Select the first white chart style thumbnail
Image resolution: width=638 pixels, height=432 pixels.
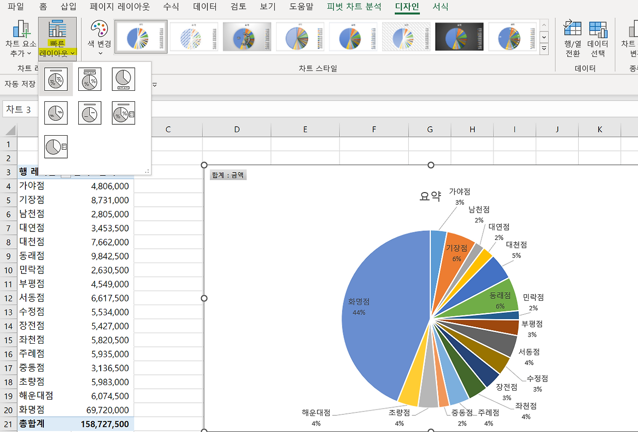(x=141, y=36)
